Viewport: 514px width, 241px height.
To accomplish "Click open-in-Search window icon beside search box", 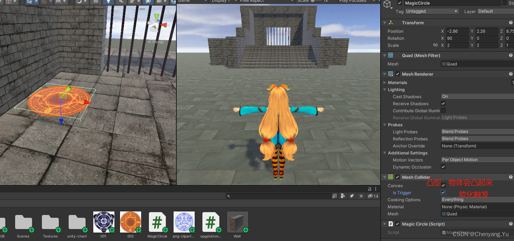I will (334, 196).
